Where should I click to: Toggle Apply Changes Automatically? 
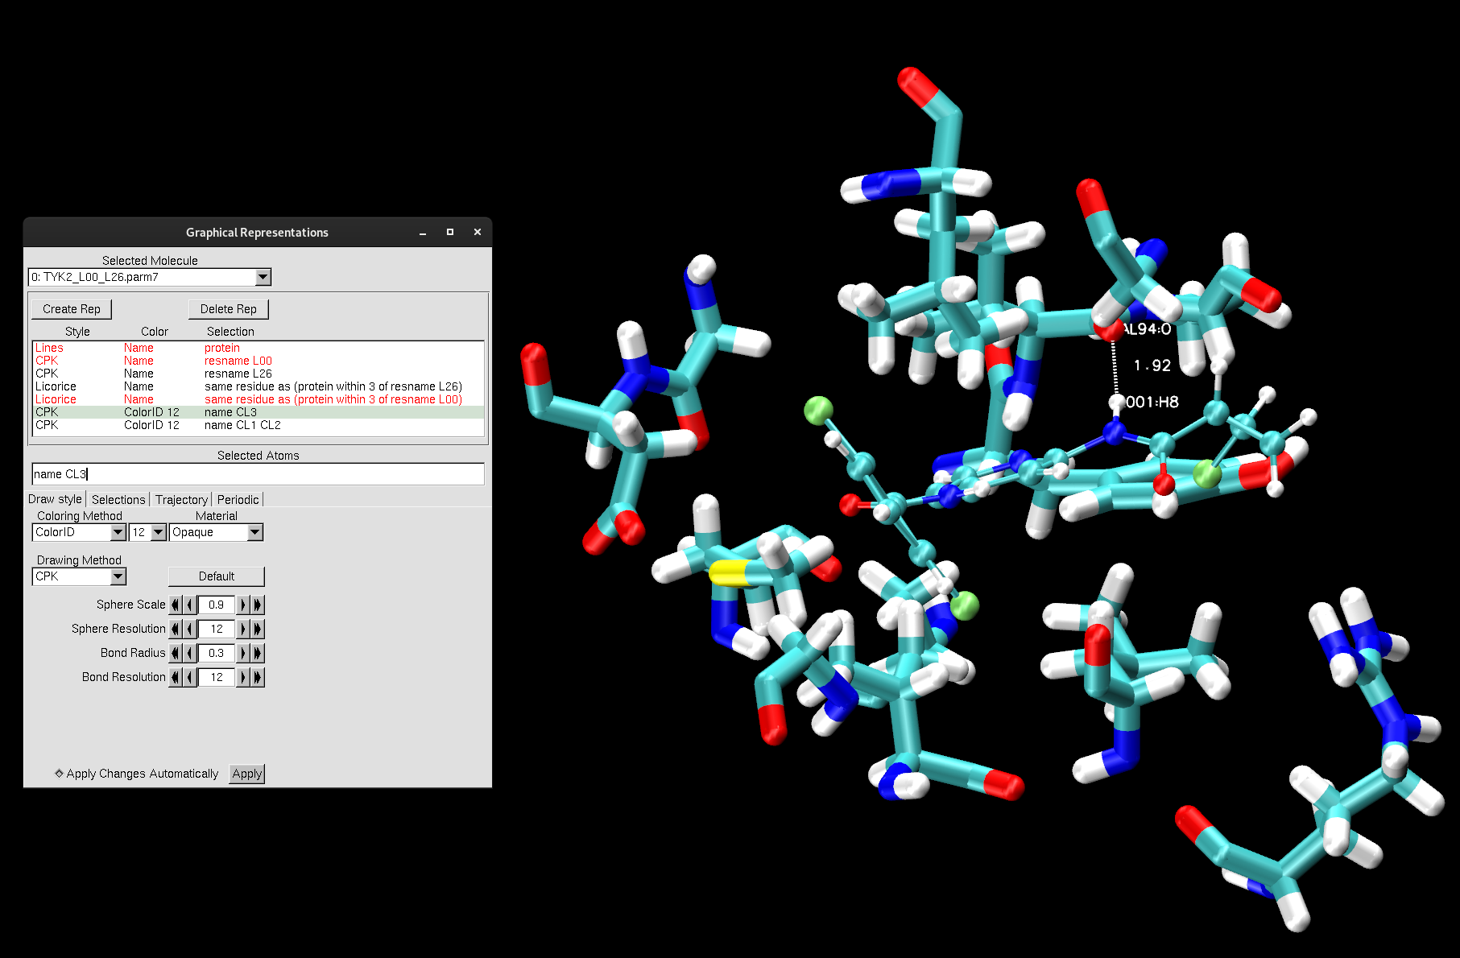pos(60,774)
